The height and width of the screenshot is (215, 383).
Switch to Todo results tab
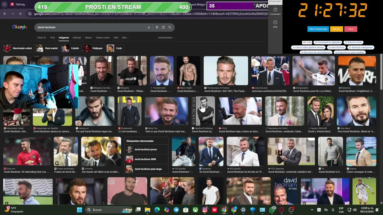(52, 38)
